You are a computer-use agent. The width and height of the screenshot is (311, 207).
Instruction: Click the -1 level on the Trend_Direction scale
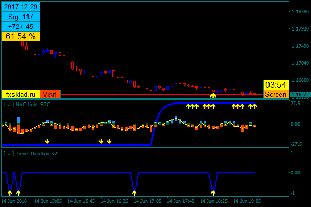(x=292, y=193)
